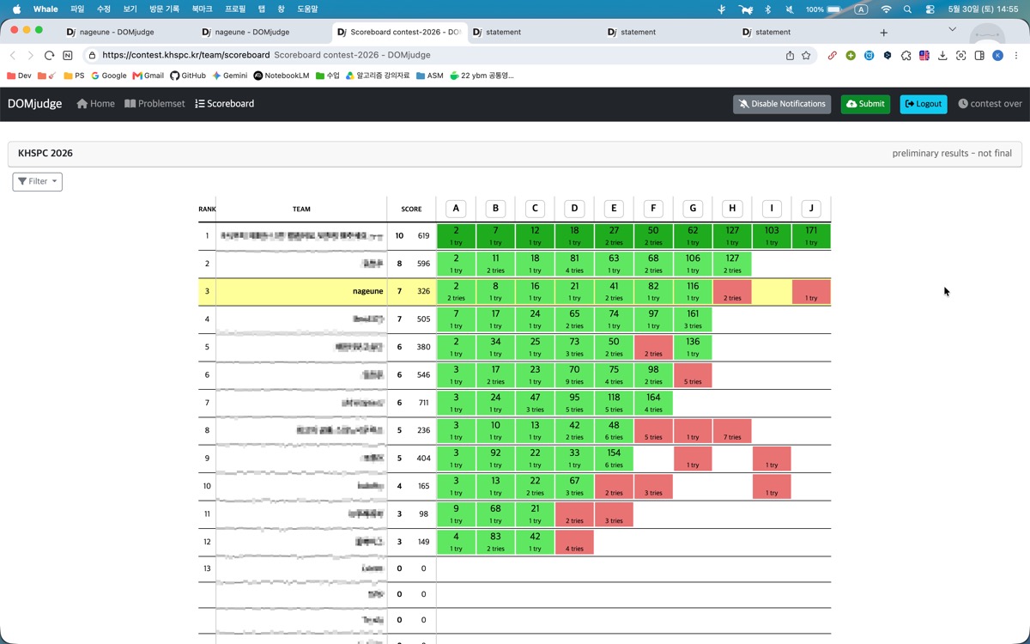Bookmark this page with the star icon
The width and height of the screenshot is (1030, 644).
[x=806, y=55]
